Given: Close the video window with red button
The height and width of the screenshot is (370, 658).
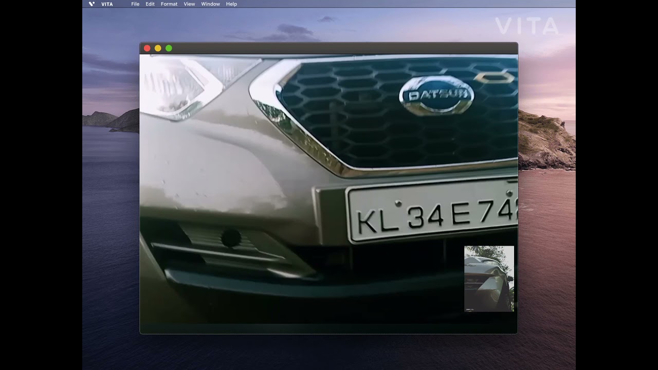Looking at the screenshot, I should [147, 48].
